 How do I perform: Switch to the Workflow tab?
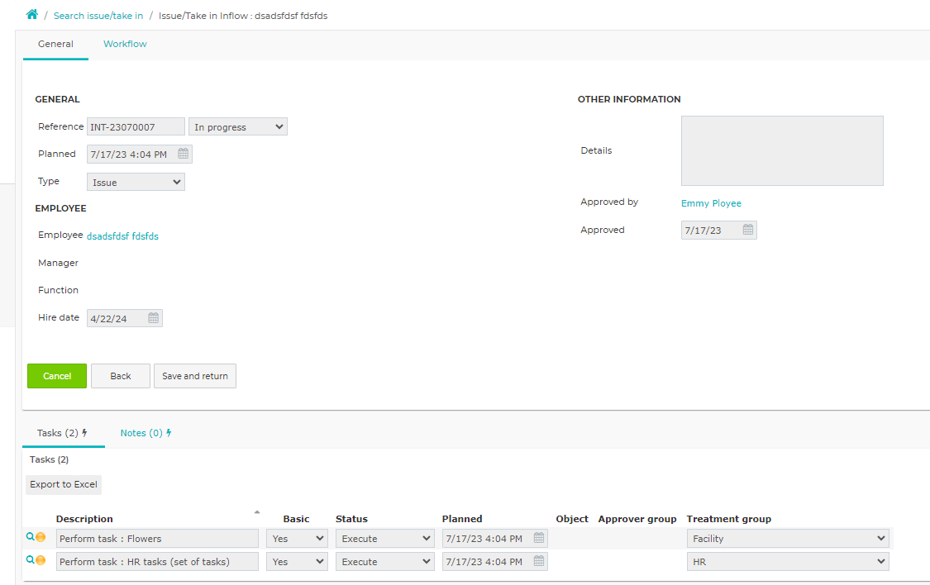point(125,44)
